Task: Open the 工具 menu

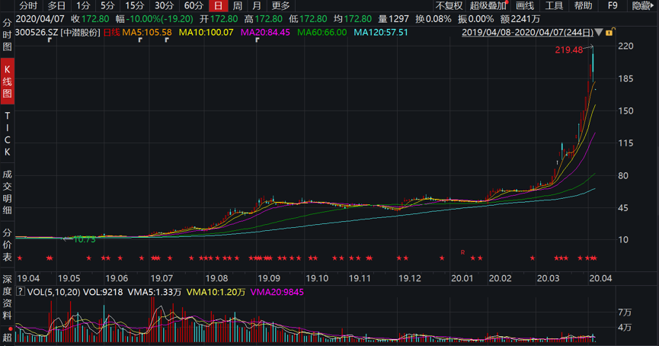Action: tap(554, 6)
